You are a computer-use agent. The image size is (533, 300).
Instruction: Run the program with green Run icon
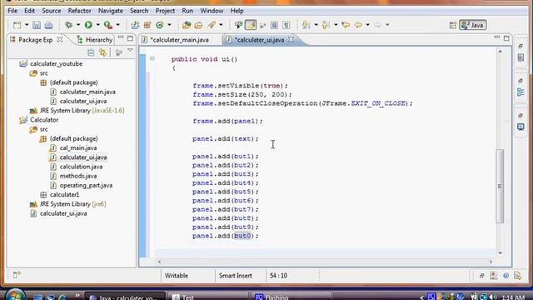[x=88, y=25]
